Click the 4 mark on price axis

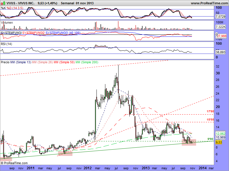(x=217, y=161)
